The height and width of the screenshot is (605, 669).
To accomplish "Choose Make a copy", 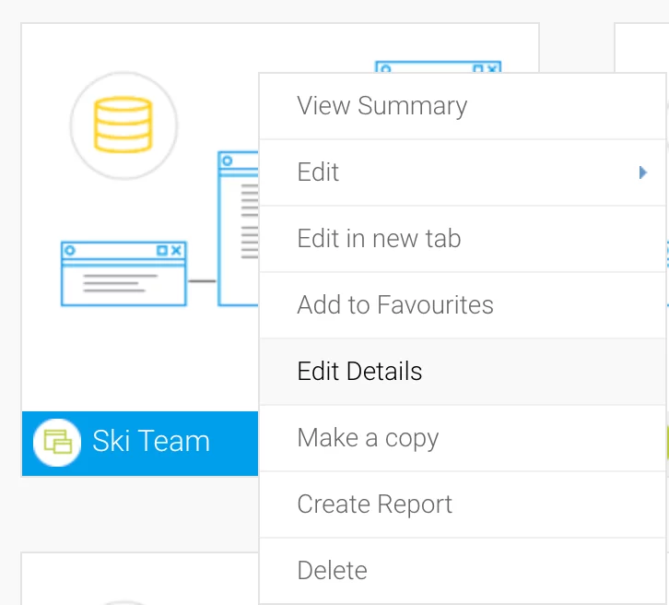I will pyautogui.click(x=368, y=438).
